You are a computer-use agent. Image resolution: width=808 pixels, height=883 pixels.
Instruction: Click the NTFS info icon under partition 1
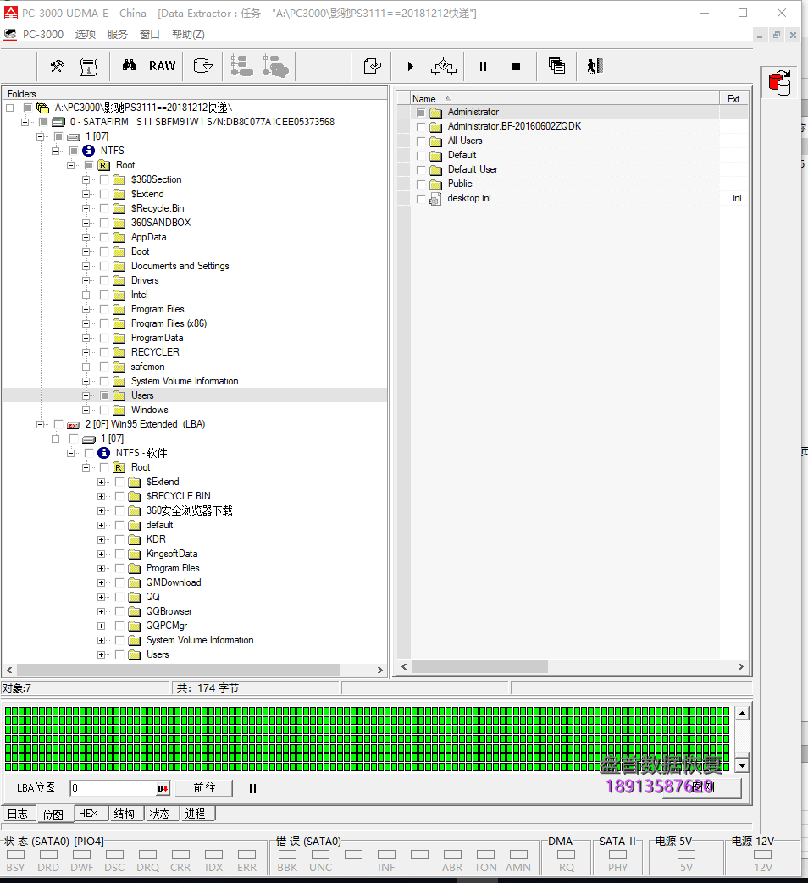click(x=88, y=151)
